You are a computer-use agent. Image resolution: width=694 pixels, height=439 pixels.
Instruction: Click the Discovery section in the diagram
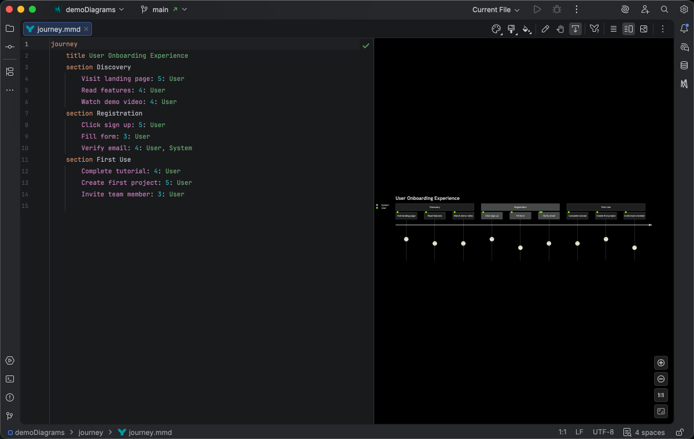pyautogui.click(x=434, y=207)
